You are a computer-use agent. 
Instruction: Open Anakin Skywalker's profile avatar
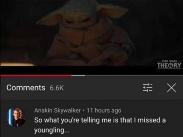click(x=16, y=117)
